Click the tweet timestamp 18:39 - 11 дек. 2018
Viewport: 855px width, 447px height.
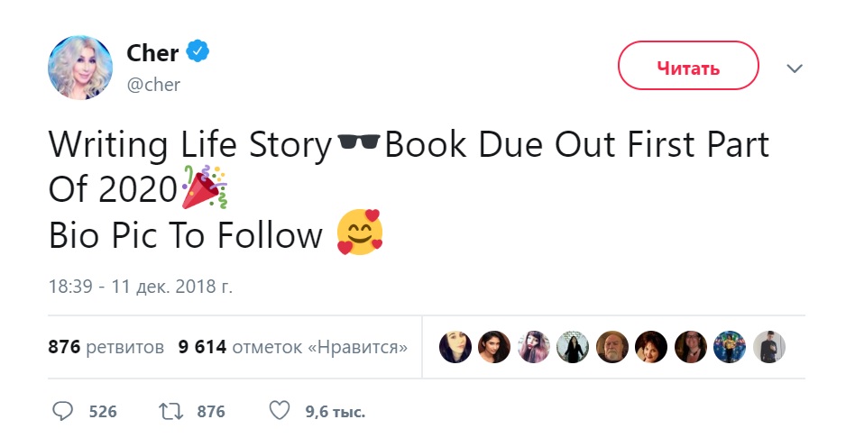(140, 287)
